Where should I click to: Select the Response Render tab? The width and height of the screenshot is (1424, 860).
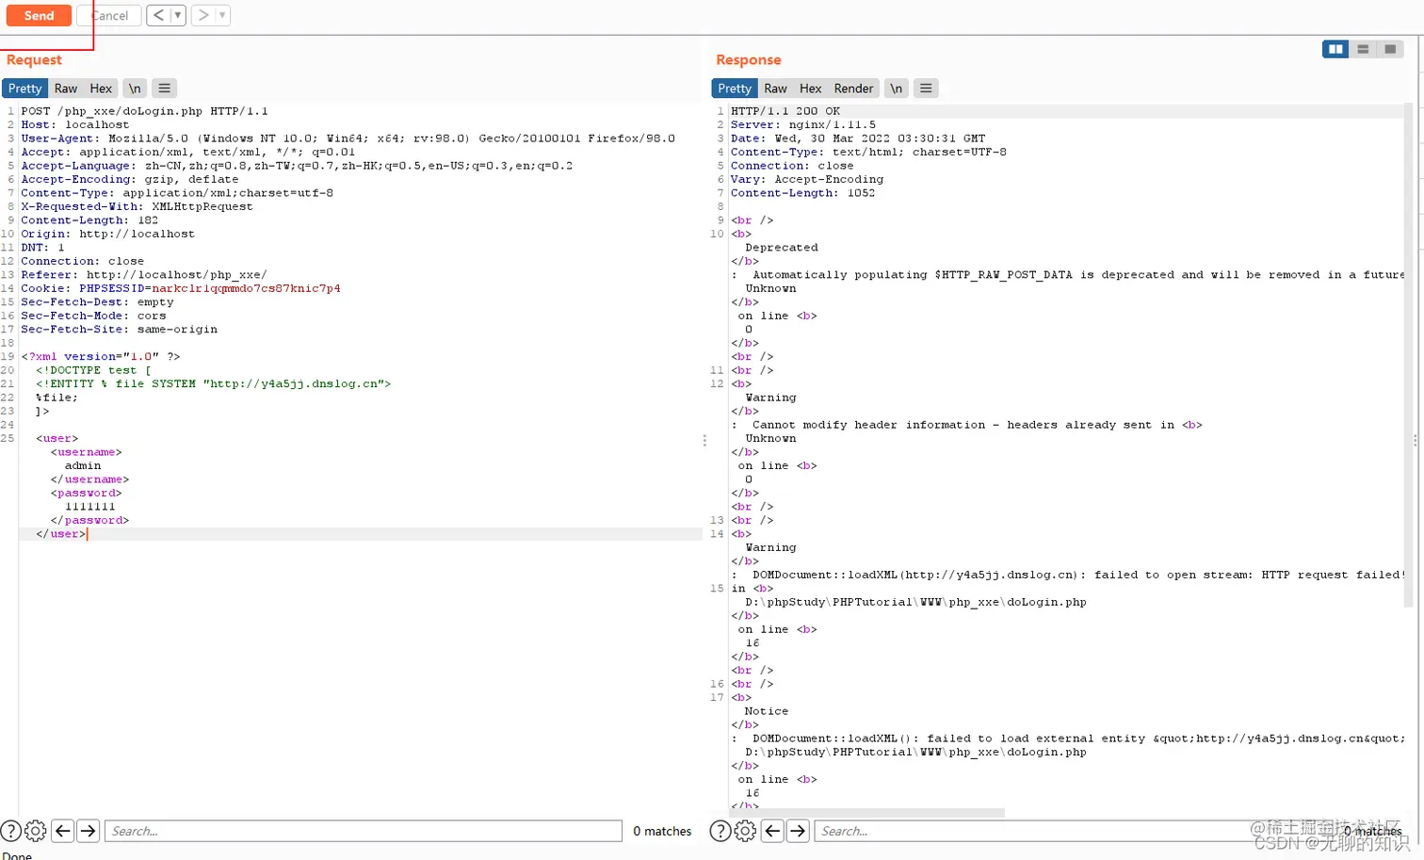[853, 89]
